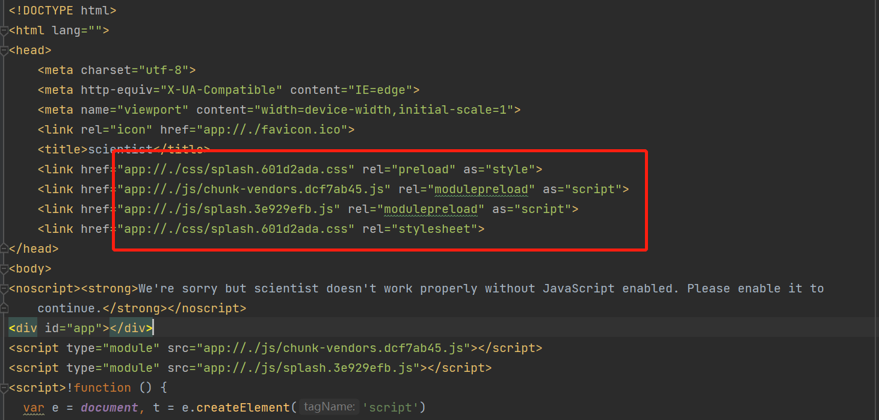Click the tagName inlay hint in createElement call
Viewport: 879px width, 420px height.
point(328,407)
